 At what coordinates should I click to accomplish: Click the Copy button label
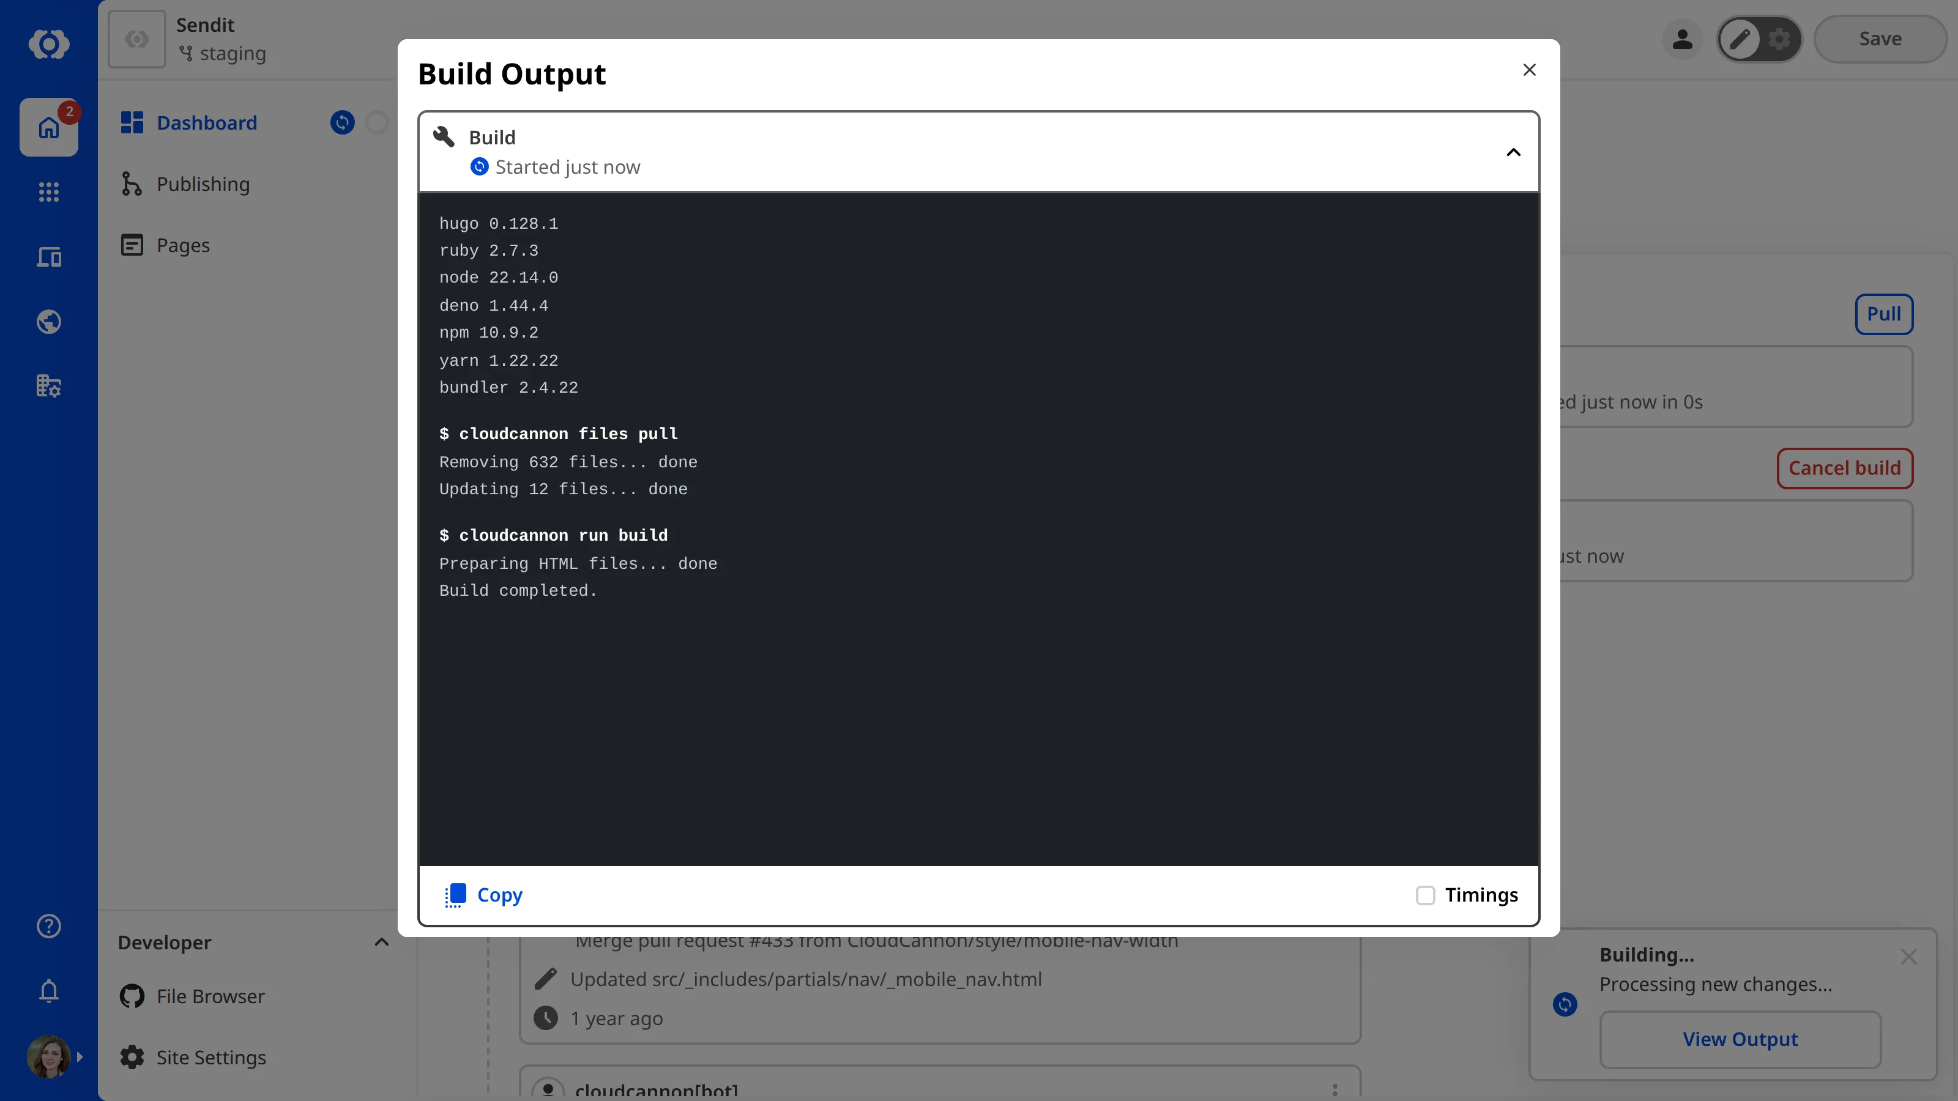pyautogui.click(x=499, y=895)
